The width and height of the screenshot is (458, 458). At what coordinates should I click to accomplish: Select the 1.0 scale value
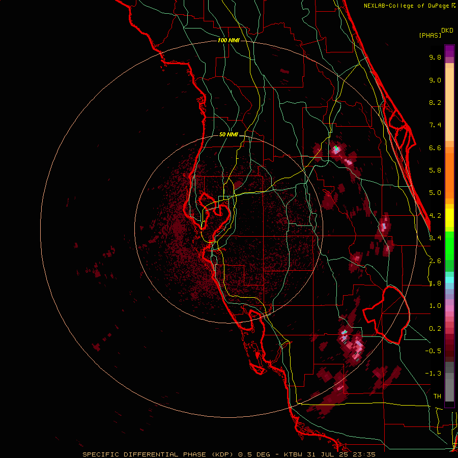coord(435,306)
